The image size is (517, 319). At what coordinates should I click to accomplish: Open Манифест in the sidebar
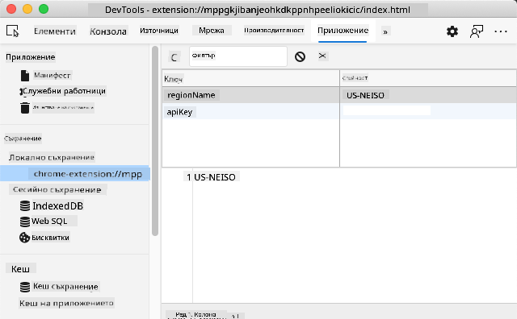tap(52, 75)
